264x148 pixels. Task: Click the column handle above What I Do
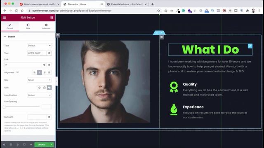coord(162,37)
